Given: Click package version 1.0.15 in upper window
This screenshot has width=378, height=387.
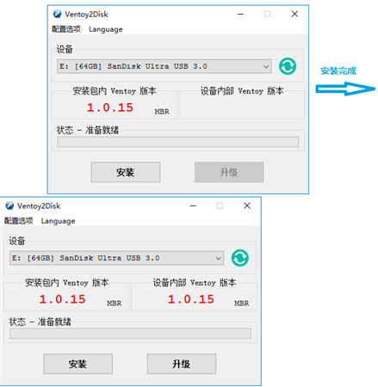Looking at the screenshot, I should coord(110,107).
